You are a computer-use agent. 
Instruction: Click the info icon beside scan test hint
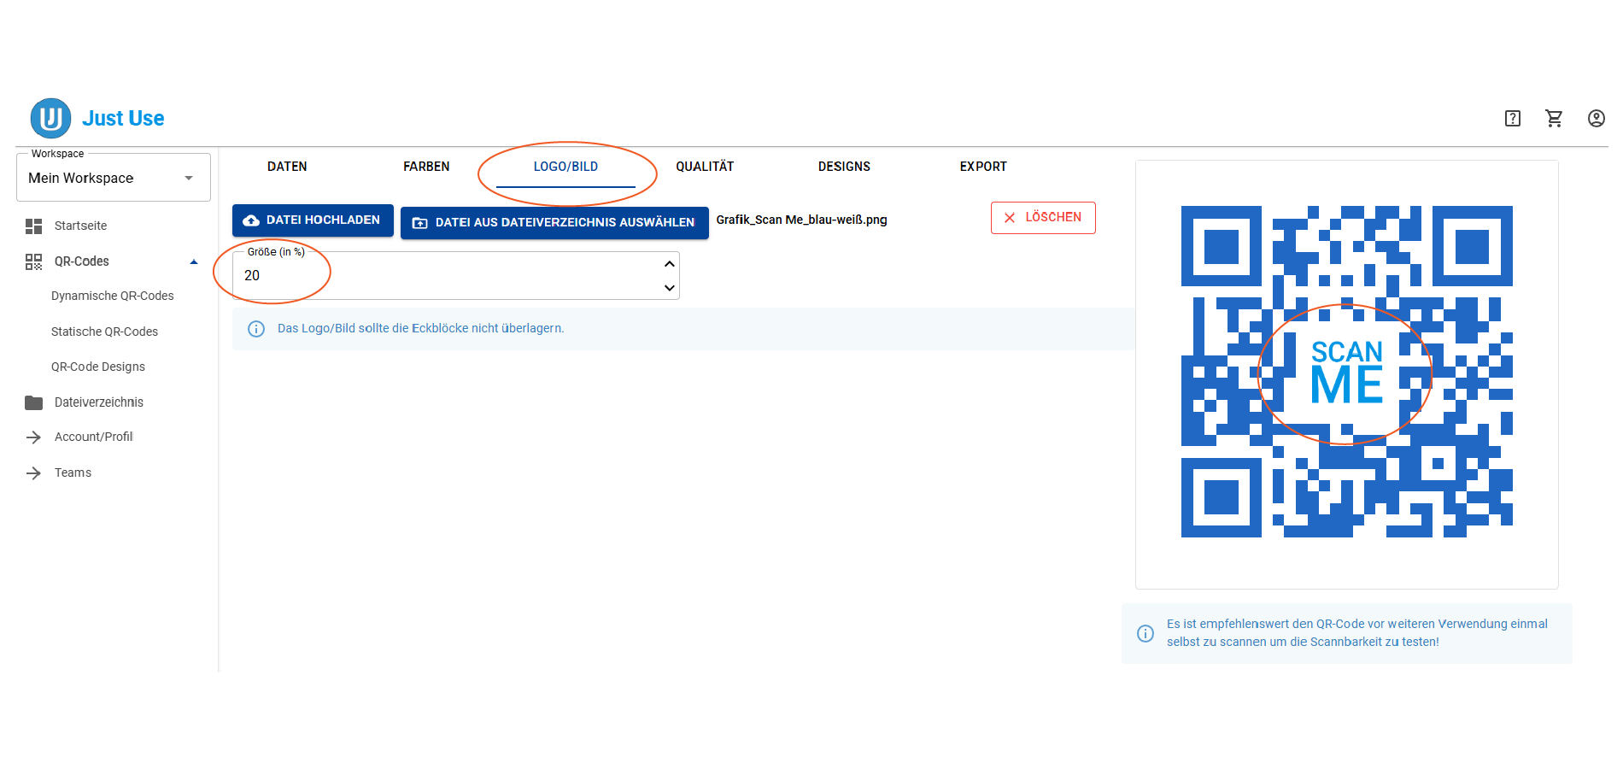1145,633
